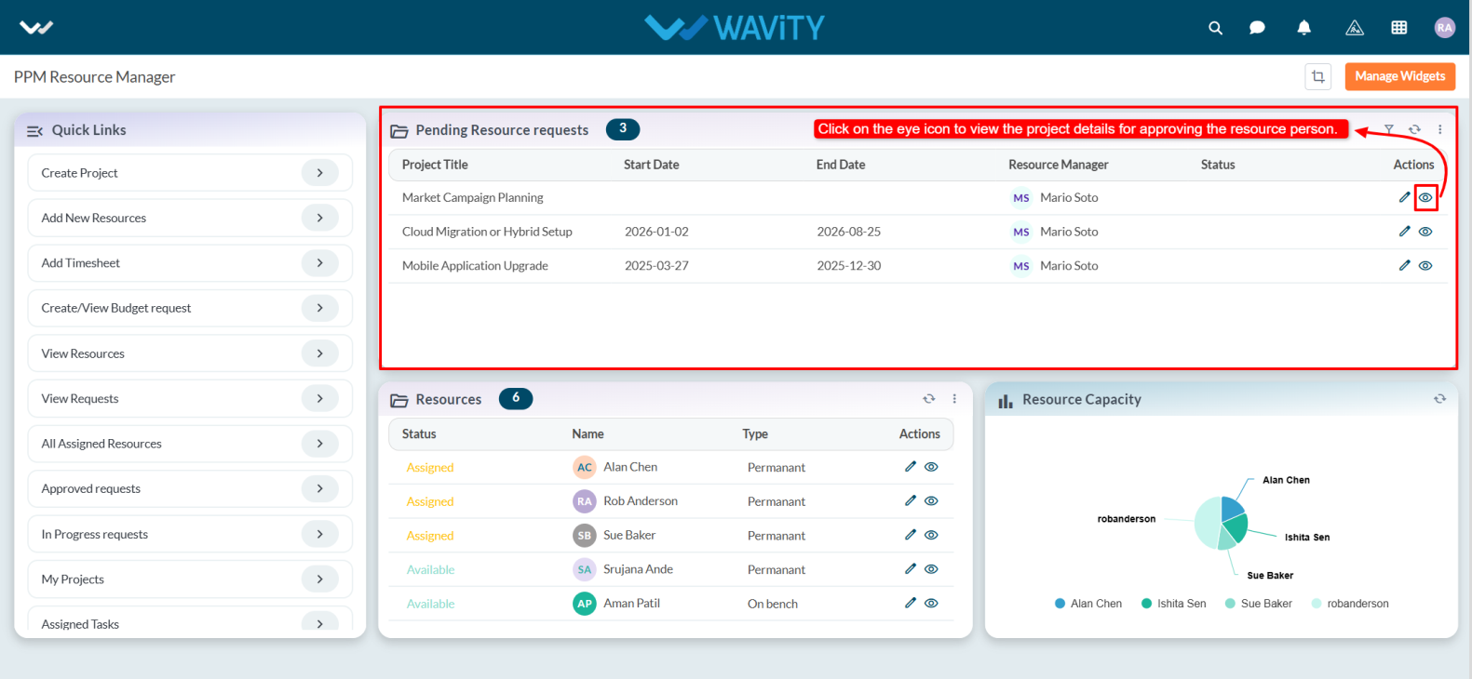Click the Resources count badge 6

pyautogui.click(x=516, y=398)
